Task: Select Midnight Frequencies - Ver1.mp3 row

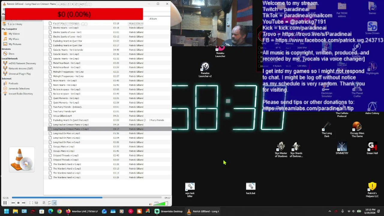Action: (x=110, y=72)
